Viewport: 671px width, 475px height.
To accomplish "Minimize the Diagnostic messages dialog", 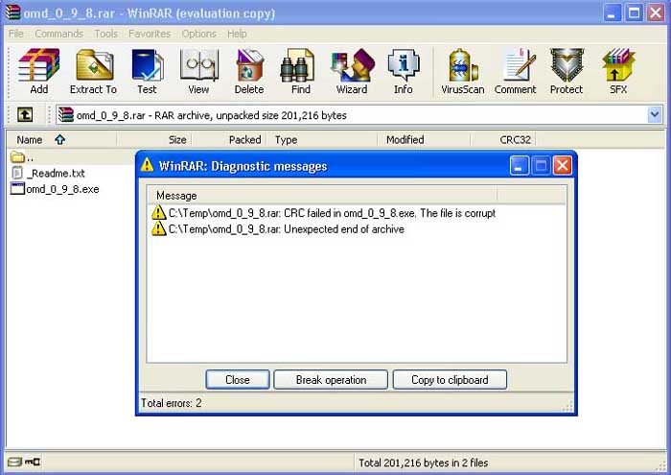I will point(520,165).
